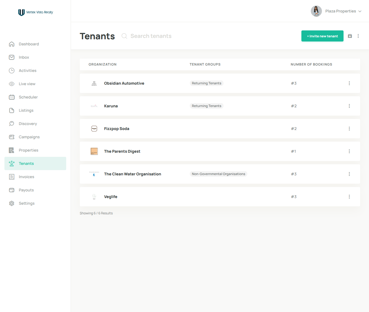Open row actions for The Clean Water Organisation
The width and height of the screenshot is (369, 312).
pyautogui.click(x=349, y=174)
